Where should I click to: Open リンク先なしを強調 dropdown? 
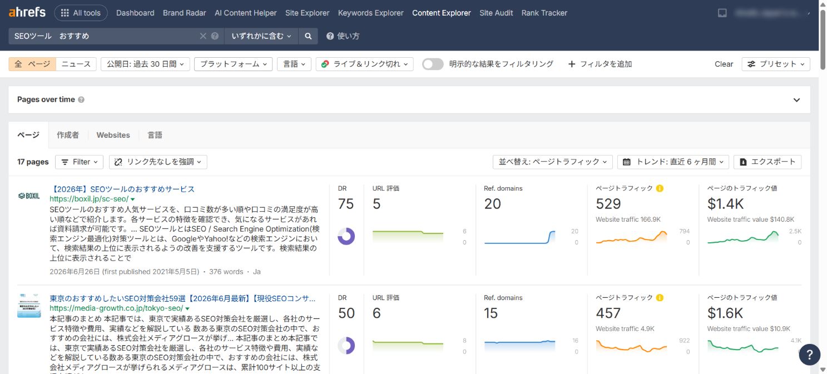(158, 162)
